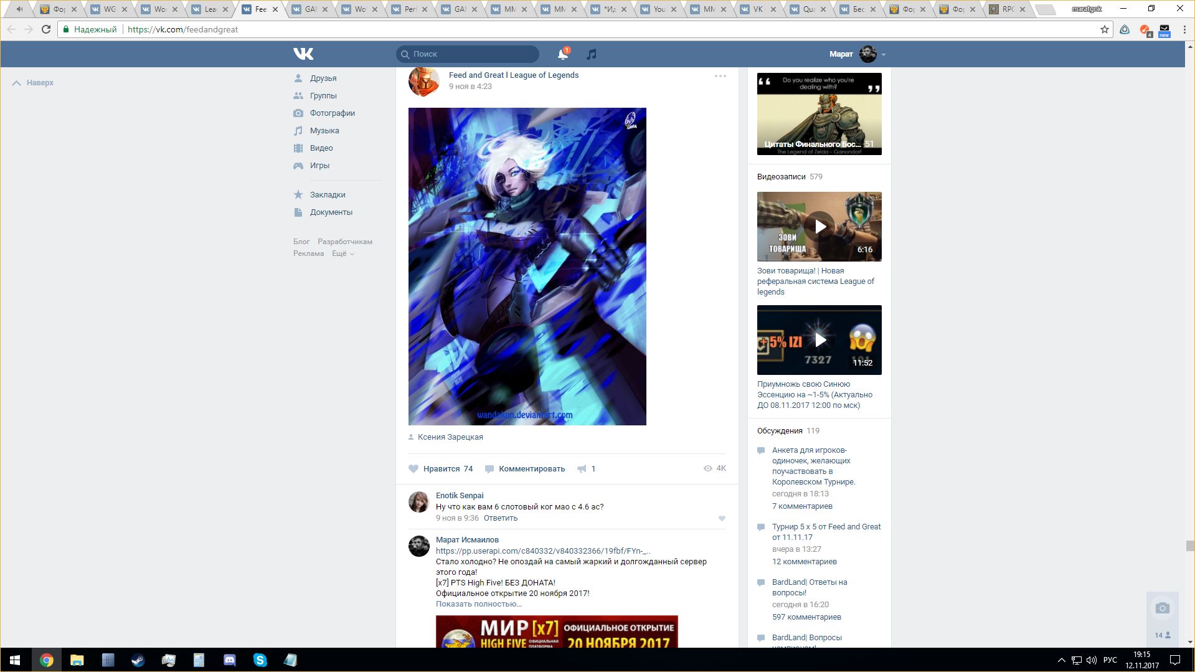This screenshot has width=1195, height=672.
Task: Open the userapi link in Марат's comment
Action: click(543, 551)
